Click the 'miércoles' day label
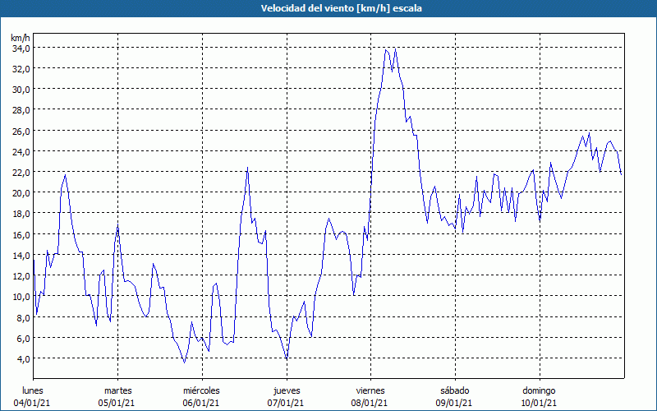The image size is (657, 411). pos(201,390)
